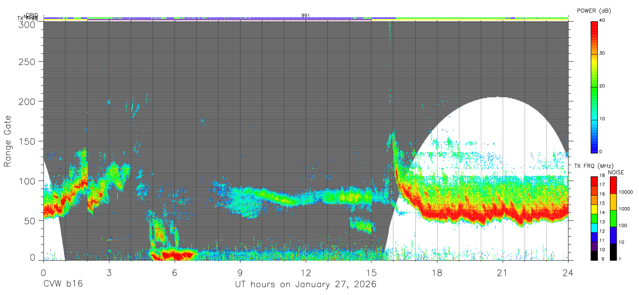Click the 30 tick on POWER scale

click(x=603, y=54)
